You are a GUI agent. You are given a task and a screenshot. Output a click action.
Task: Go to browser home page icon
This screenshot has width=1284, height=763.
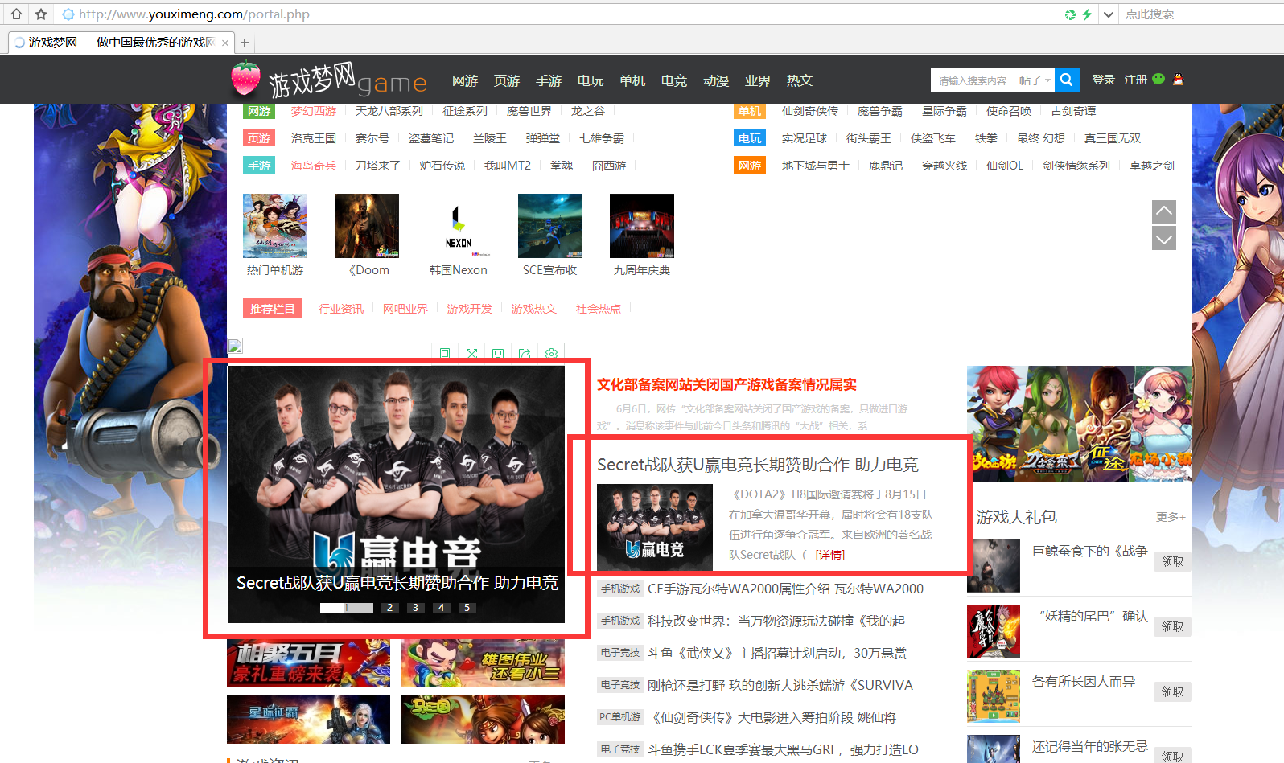[16, 14]
